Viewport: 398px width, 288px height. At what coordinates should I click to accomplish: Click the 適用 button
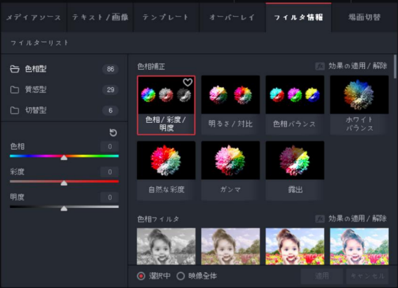[x=322, y=276]
